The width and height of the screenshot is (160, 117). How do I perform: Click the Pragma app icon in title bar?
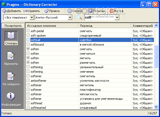click(4, 5)
